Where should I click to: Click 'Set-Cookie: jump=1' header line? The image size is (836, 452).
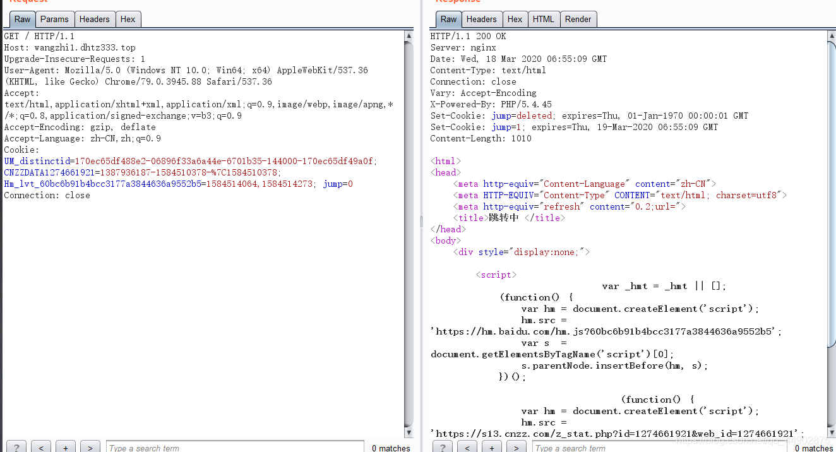pyautogui.click(x=574, y=127)
